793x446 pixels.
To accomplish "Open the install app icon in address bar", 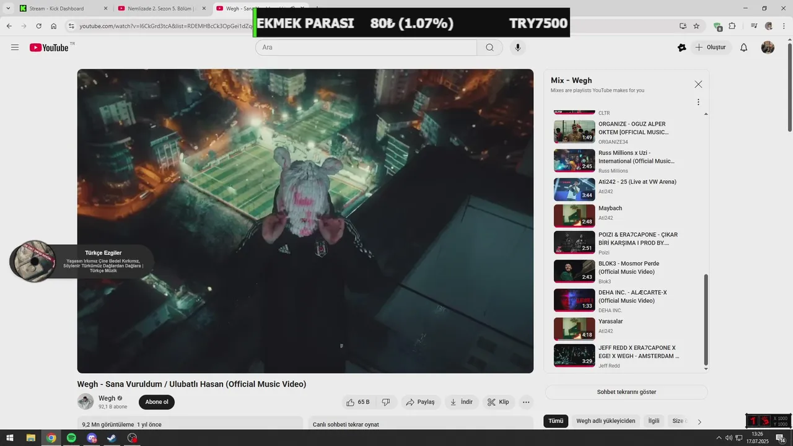I will [x=683, y=26].
